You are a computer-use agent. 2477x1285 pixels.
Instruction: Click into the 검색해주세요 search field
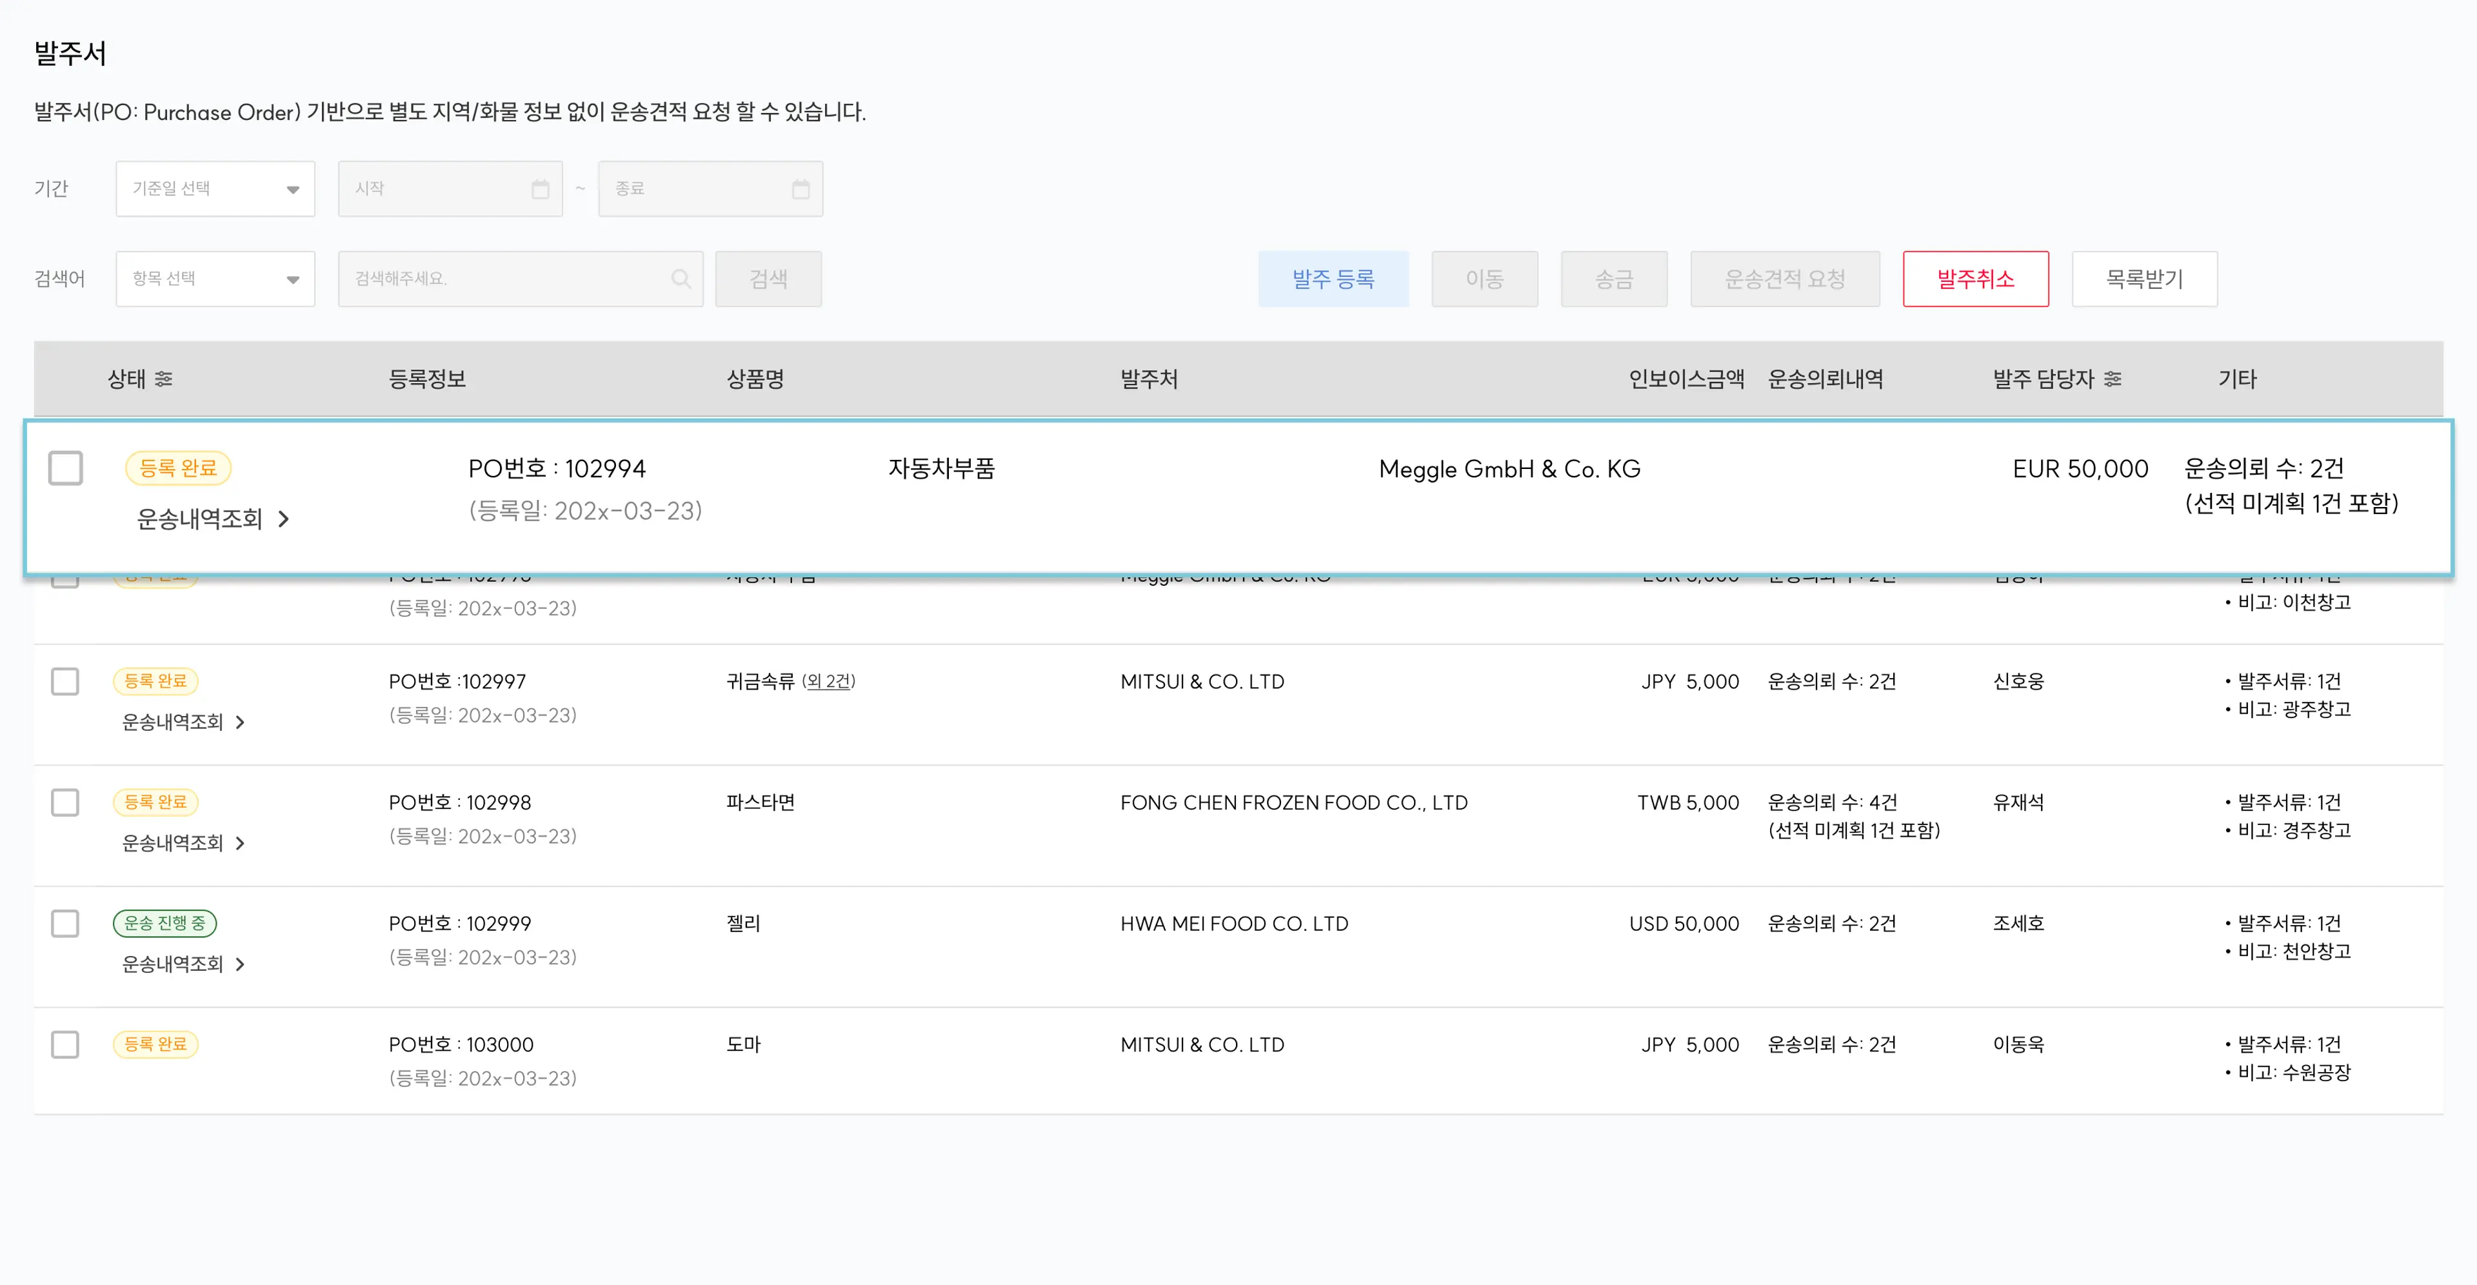pyautogui.click(x=520, y=279)
